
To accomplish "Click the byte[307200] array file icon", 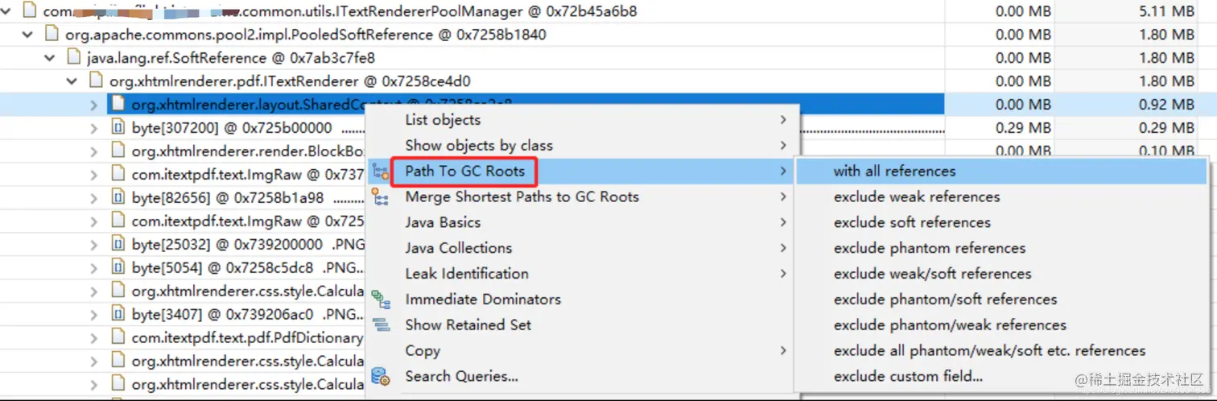I will (118, 127).
